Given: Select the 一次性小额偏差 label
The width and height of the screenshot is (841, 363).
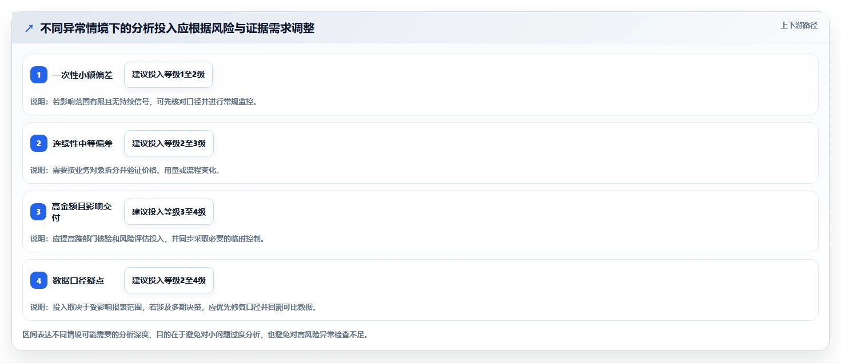Looking at the screenshot, I should pyautogui.click(x=83, y=75).
